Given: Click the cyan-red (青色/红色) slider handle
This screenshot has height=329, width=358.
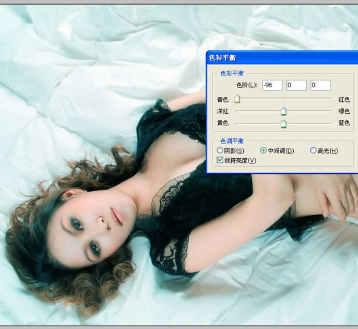Looking at the screenshot, I should click(237, 99).
